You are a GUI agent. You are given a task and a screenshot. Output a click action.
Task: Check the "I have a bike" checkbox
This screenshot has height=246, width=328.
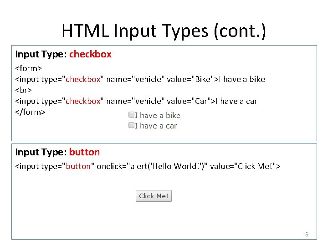click(x=131, y=115)
